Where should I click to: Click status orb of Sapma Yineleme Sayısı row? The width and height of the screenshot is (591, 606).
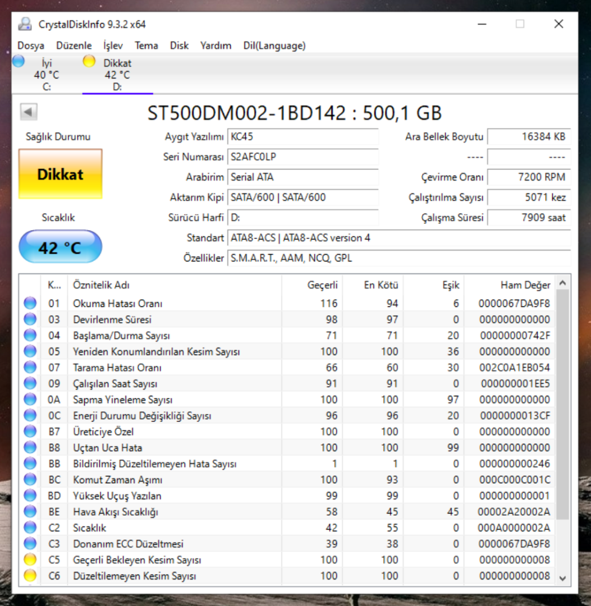click(30, 400)
